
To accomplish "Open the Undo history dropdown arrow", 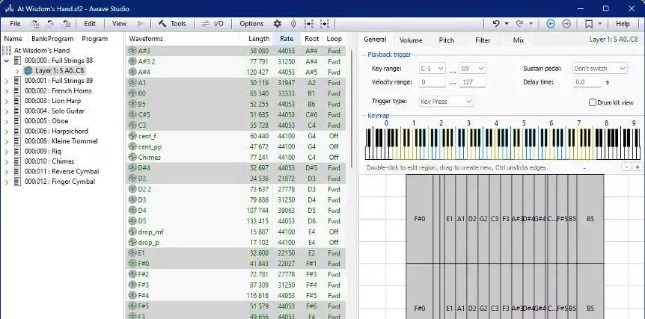I will tap(507, 24).
